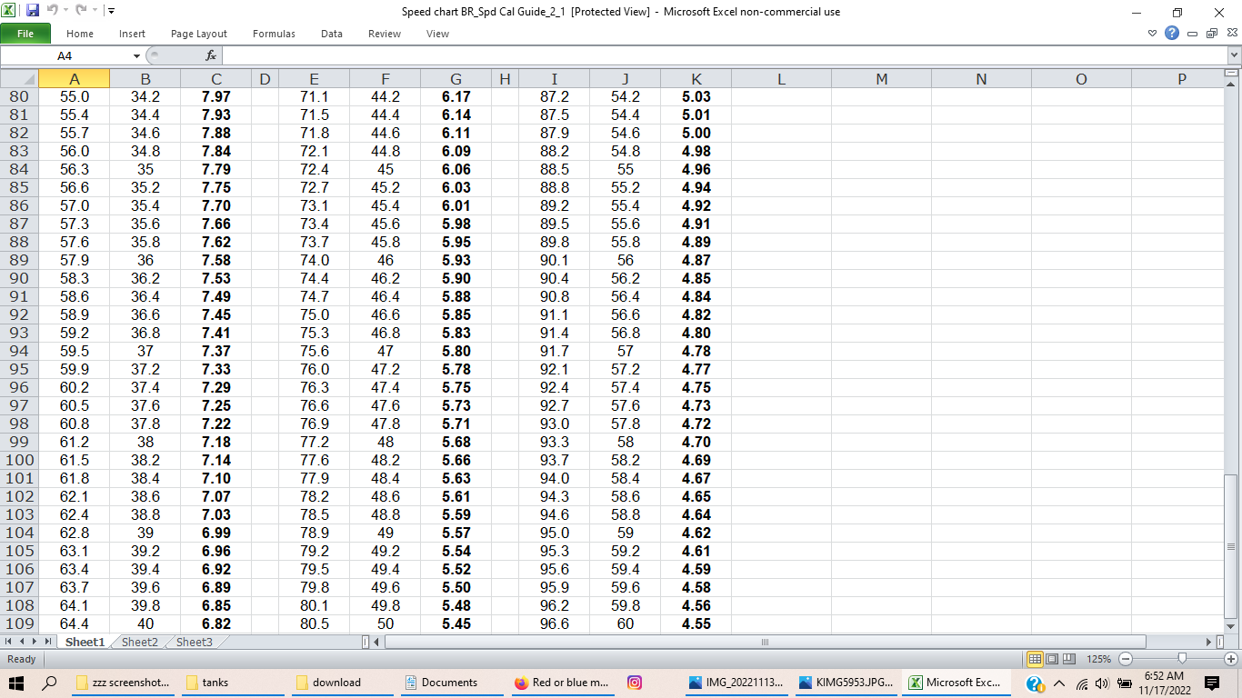The image size is (1242, 698).
Task: Open the Undo history dropdown arrow
Action: coord(65,11)
